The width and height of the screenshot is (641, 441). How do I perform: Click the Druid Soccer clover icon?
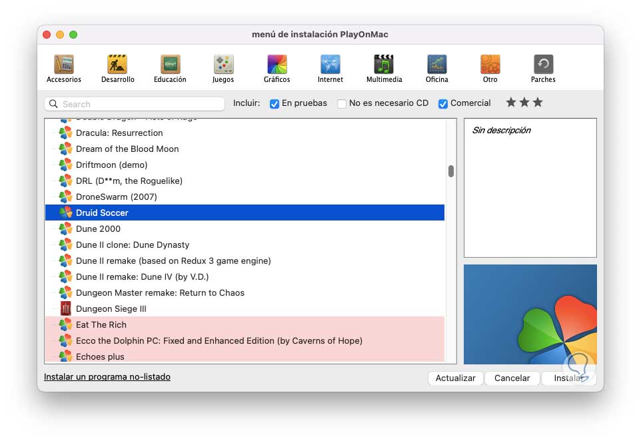[x=65, y=213]
